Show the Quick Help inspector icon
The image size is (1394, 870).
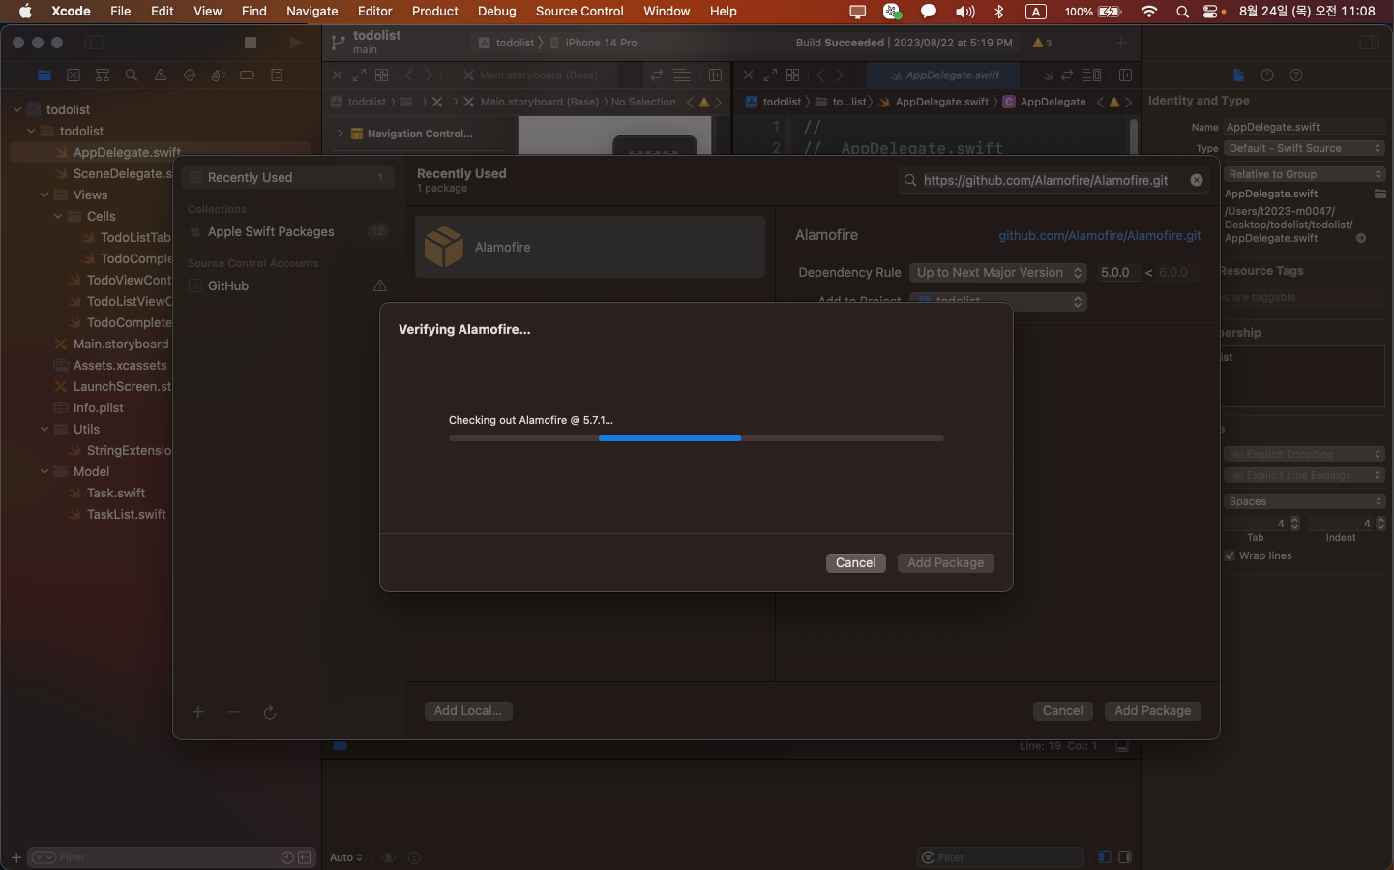pos(1296,75)
